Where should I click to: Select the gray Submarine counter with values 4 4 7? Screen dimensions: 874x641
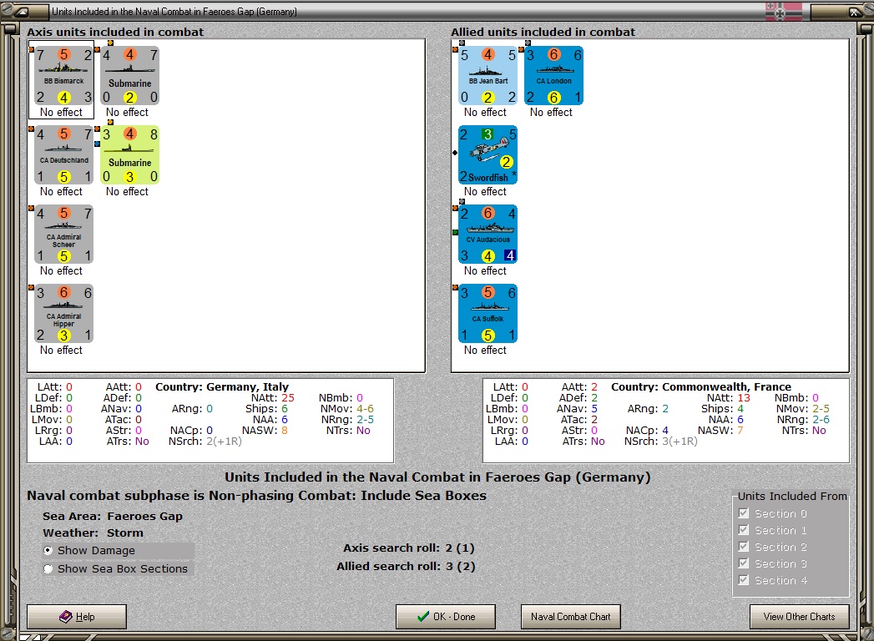129,76
